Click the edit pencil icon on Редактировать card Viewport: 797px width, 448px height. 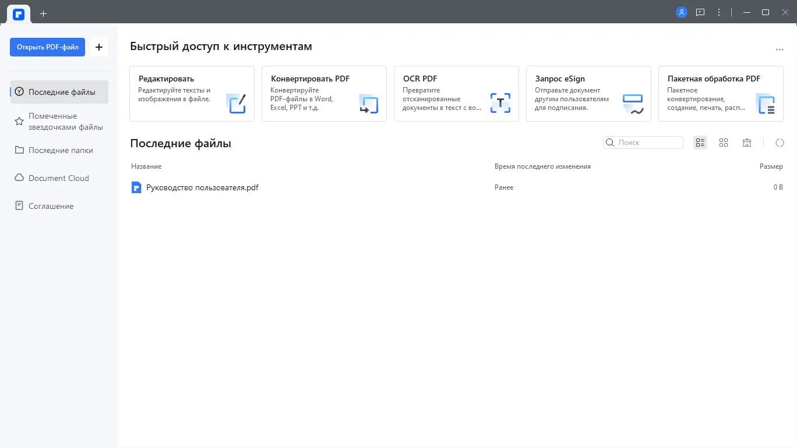[x=236, y=103]
